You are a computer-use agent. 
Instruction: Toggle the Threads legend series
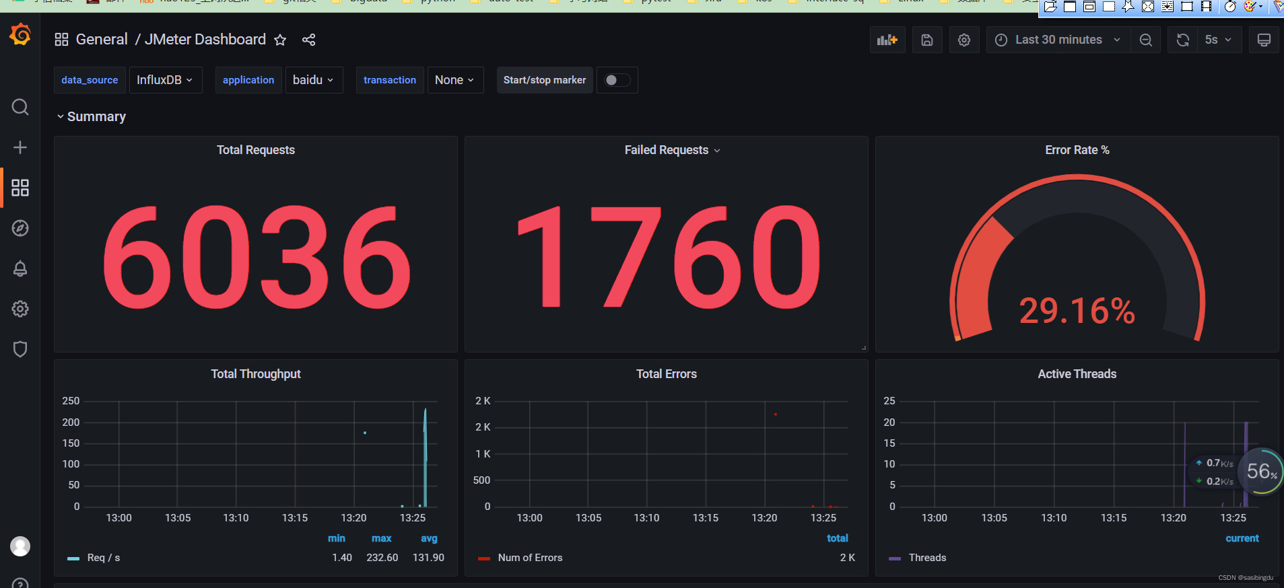927,558
